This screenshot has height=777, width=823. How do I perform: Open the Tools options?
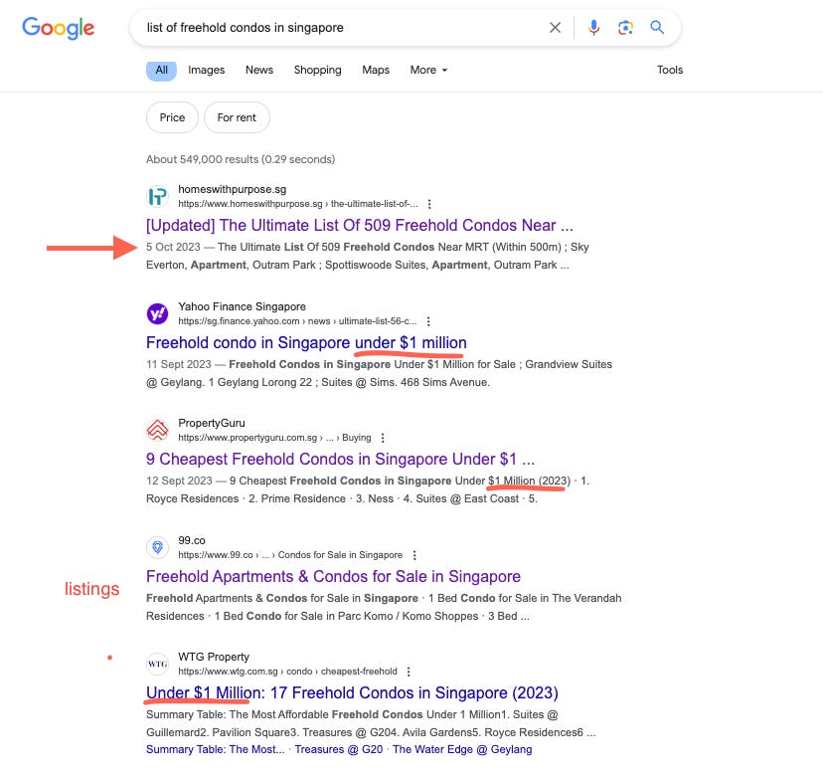pos(670,70)
